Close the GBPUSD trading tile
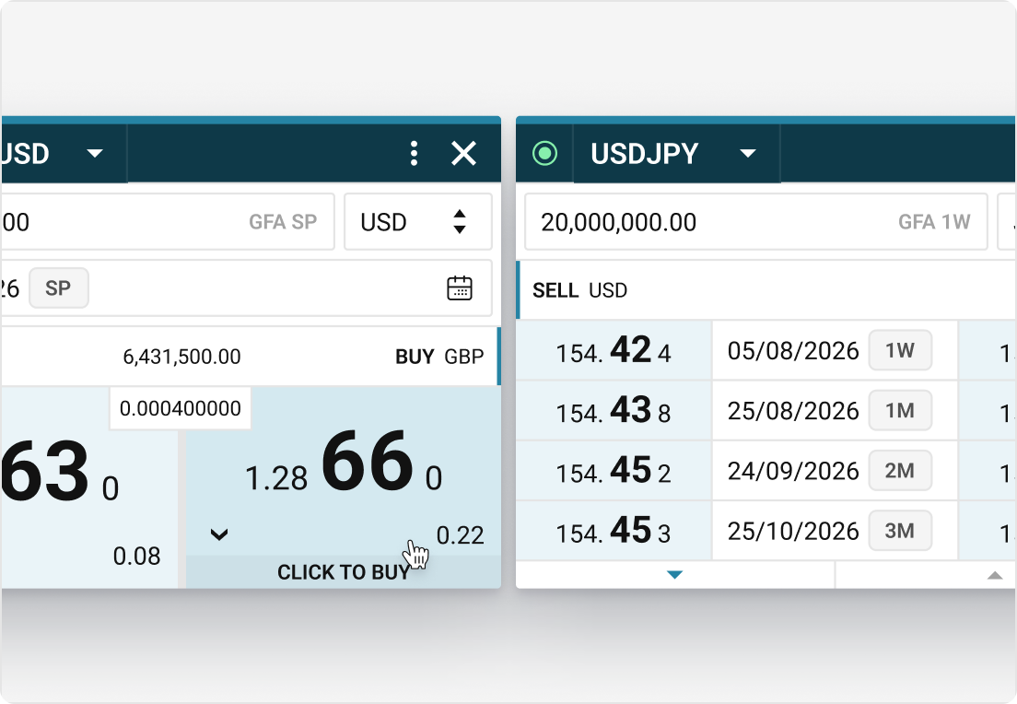The height and width of the screenshot is (704, 1017). tap(463, 154)
